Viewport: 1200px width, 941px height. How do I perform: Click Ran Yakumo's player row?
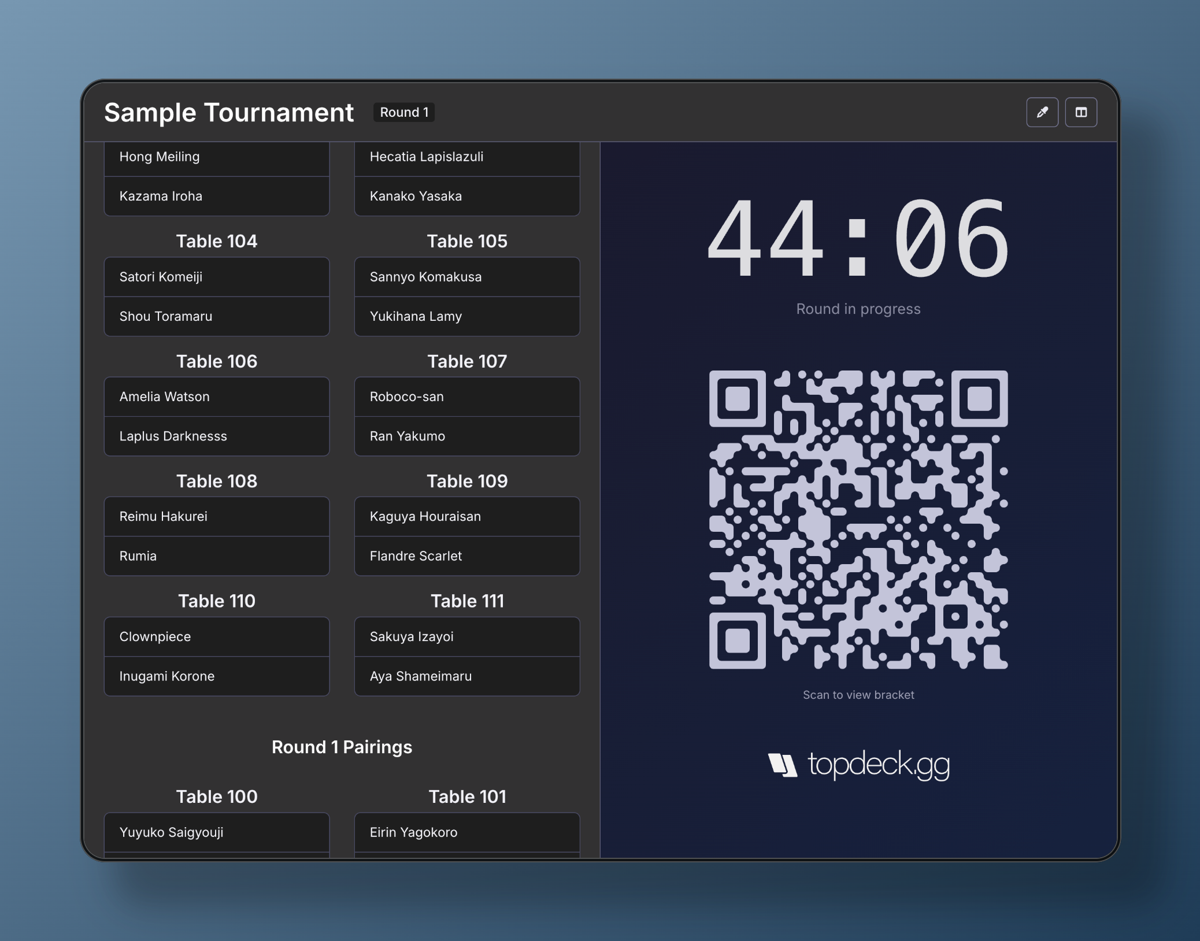466,436
